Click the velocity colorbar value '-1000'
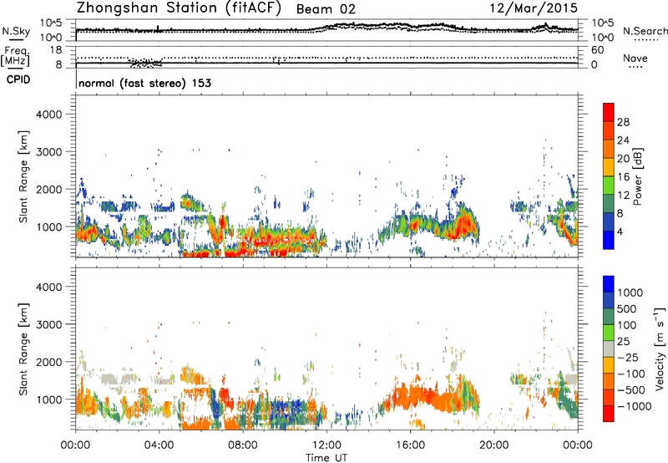This screenshot has height=463, width=668. (635, 406)
